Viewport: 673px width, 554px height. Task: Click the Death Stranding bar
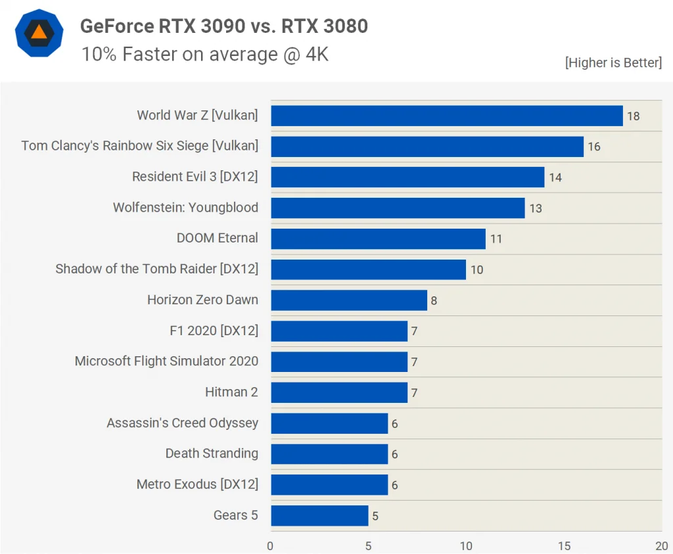(x=329, y=454)
